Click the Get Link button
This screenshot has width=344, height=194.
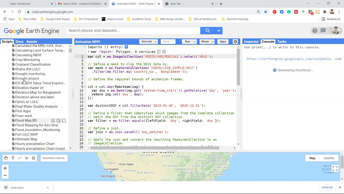coord(147,41)
